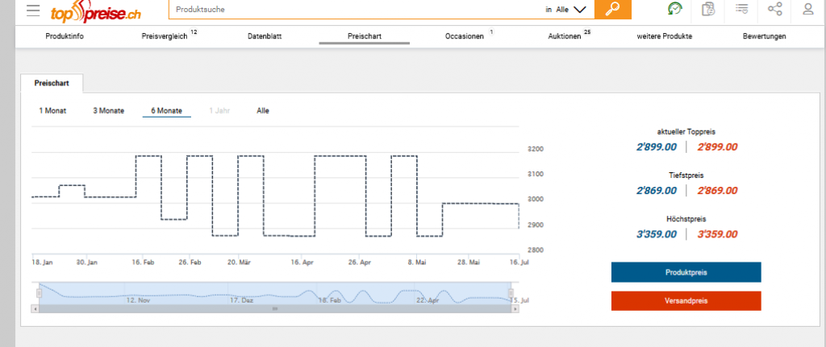
Task: Show the Alle time range
Action: pyautogui.click(x=263, y=110)
